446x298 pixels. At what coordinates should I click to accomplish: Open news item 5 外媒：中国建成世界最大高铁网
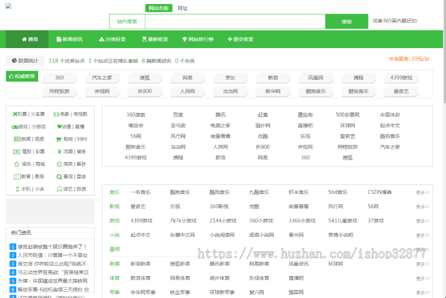pos(53,281)
